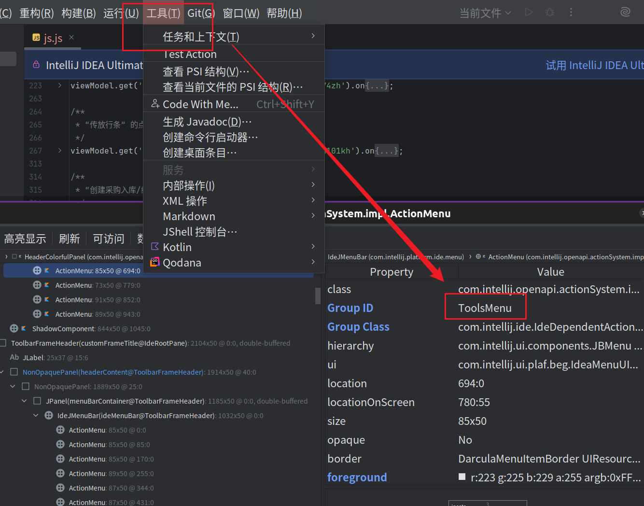This screenshot has width=644, height=506.
Task: Click the 刷新 refresh button
Action: (70, 239)
